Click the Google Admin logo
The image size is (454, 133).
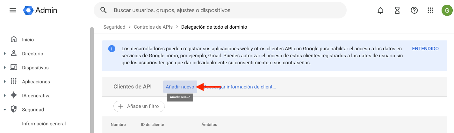pos(40,10)
